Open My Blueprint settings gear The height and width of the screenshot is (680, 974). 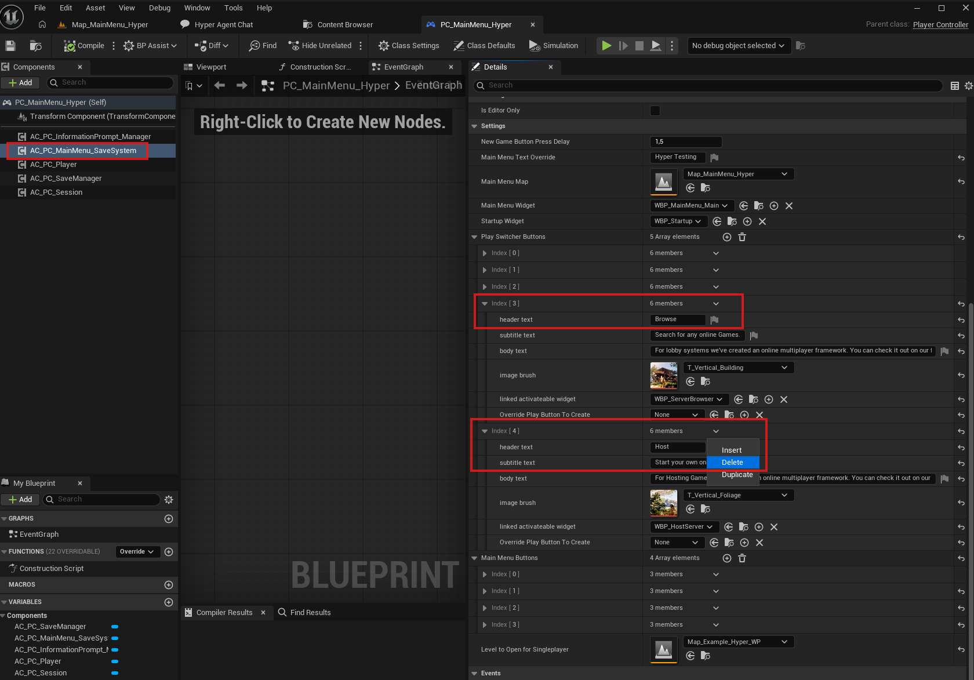tap(169, 500)
